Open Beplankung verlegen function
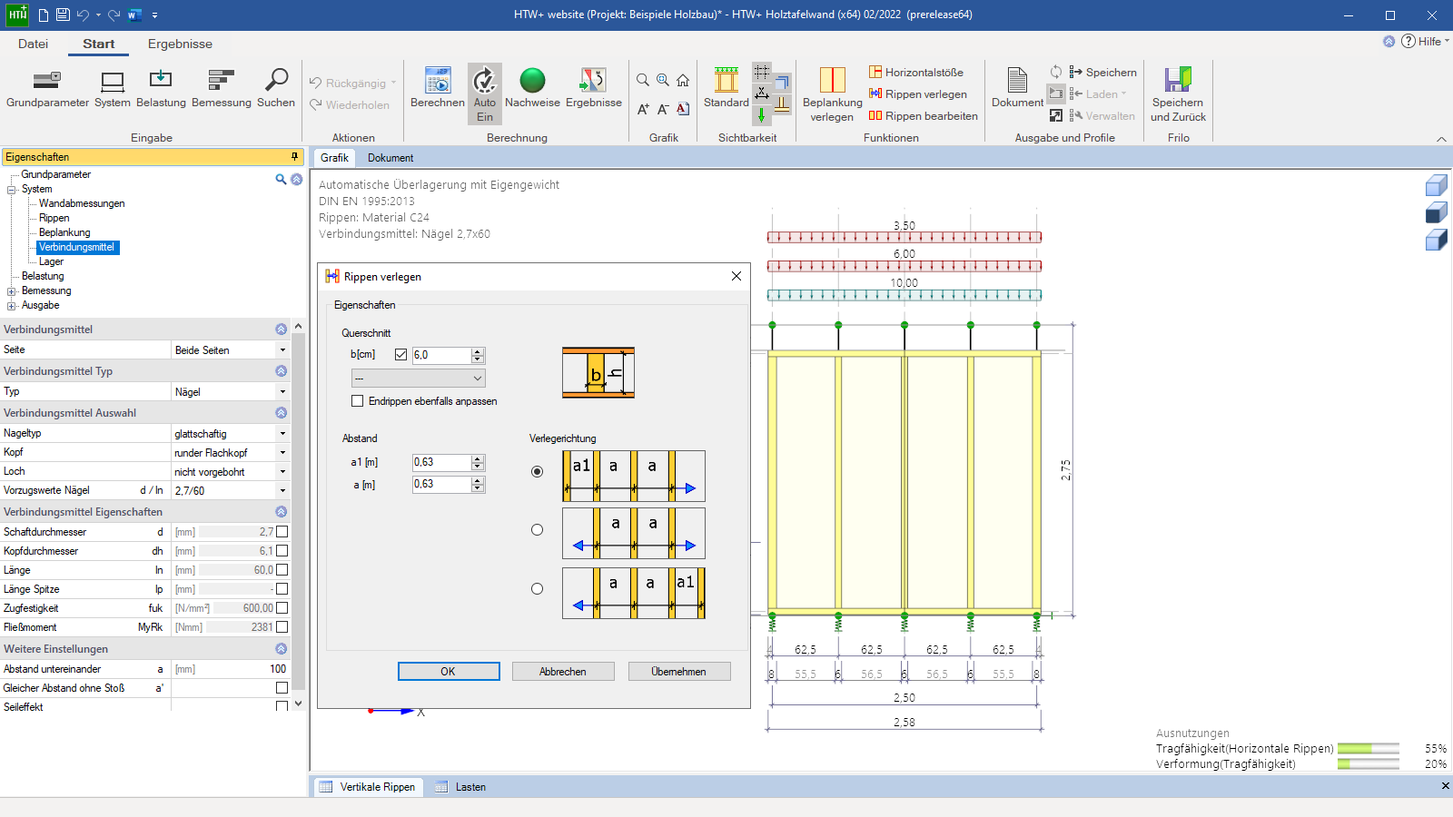The image size is (1453, 817). coord(833,94)
